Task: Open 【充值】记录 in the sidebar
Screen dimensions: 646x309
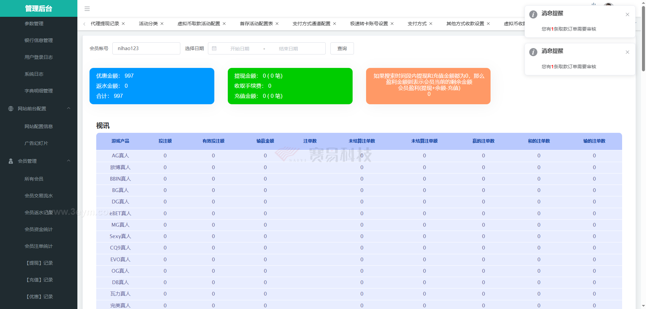Action: [x=39, y=280]
